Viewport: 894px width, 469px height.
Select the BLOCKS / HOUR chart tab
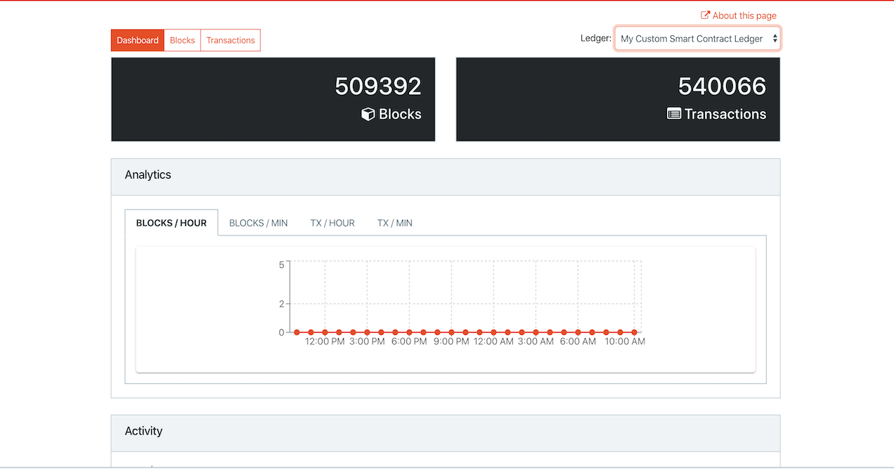pyautogui.click(x=171, y=223)
